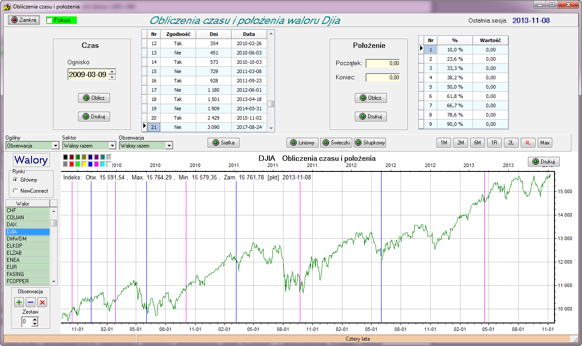Select ELKOP in the Walor list
The image size is (582, 346).
[28, 246]
